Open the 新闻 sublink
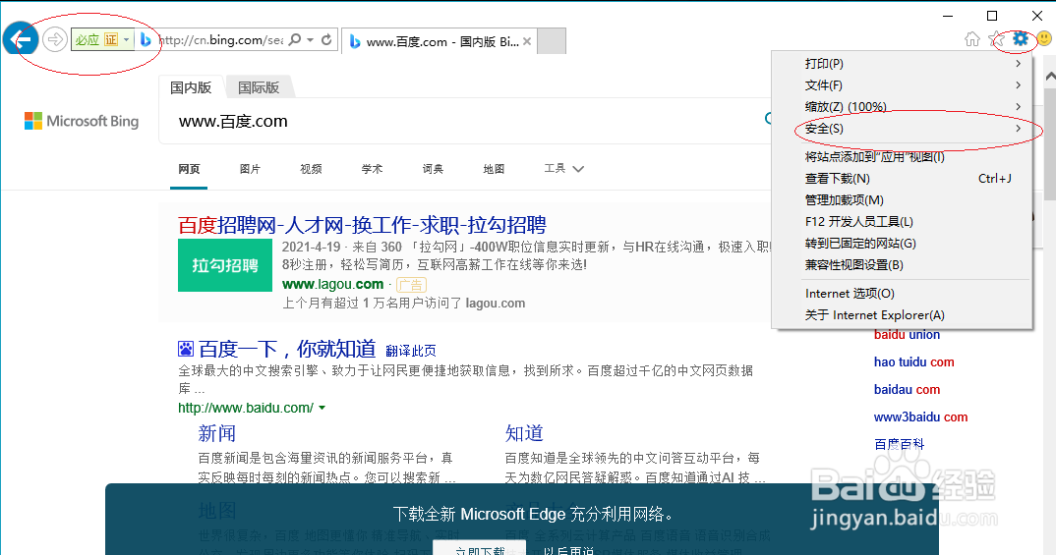The height and width of the screenshot is (555, 1056). 217,433
